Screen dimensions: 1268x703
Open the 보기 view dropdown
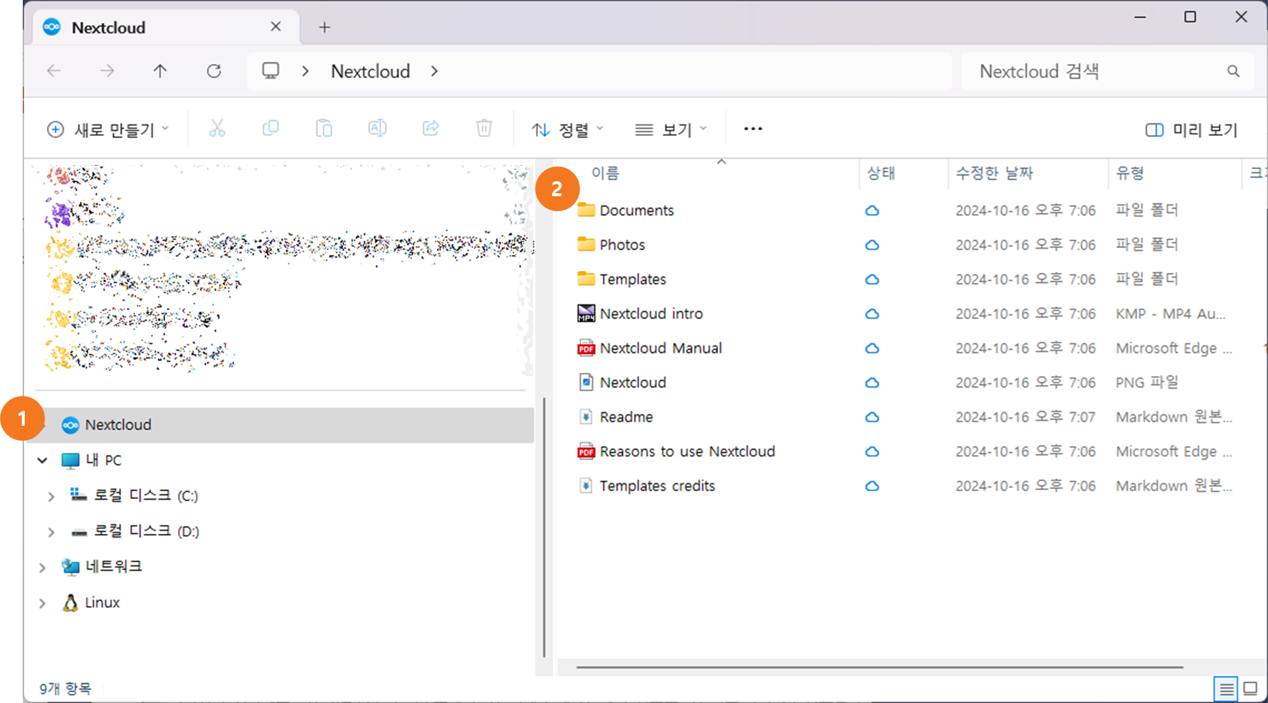coord(670,130)
